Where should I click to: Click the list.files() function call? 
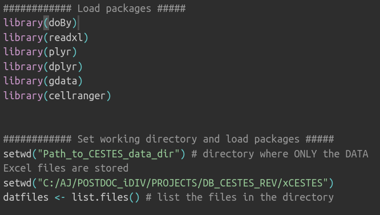pos(106,197)
